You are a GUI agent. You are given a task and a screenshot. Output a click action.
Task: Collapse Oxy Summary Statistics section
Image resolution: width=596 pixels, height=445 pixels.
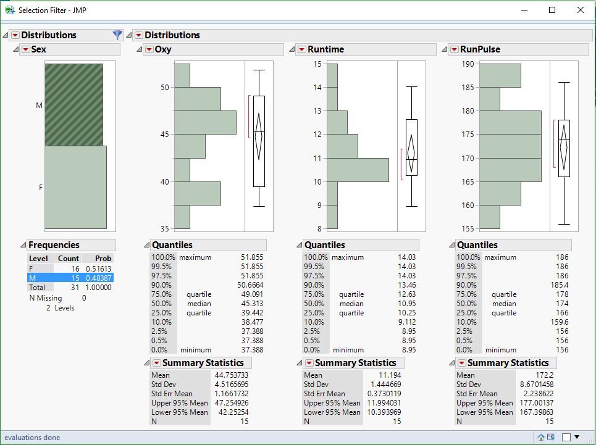147,363
